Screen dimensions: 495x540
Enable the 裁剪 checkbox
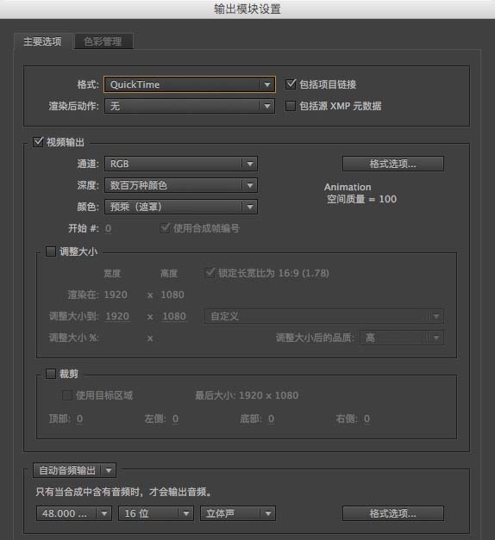tap(51, 374)
